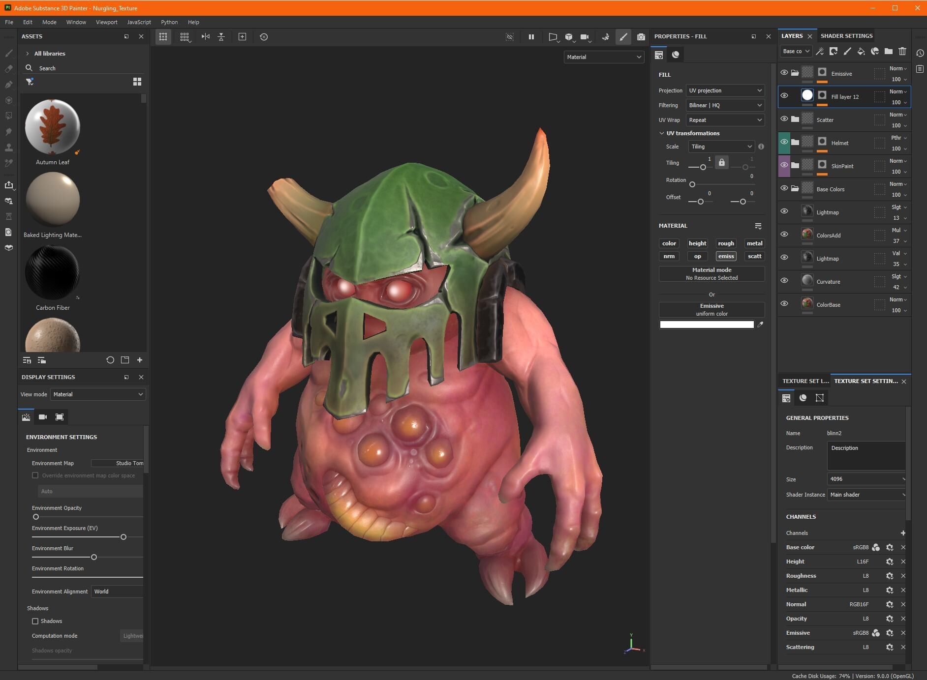
Task: Open Log panel icon on right edge
Action: 920,69
